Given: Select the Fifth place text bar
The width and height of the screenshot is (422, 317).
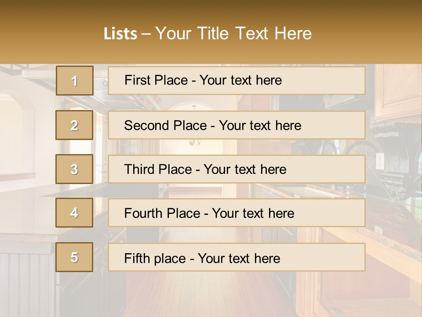Looking at the screenshot, I should (236, 257).
